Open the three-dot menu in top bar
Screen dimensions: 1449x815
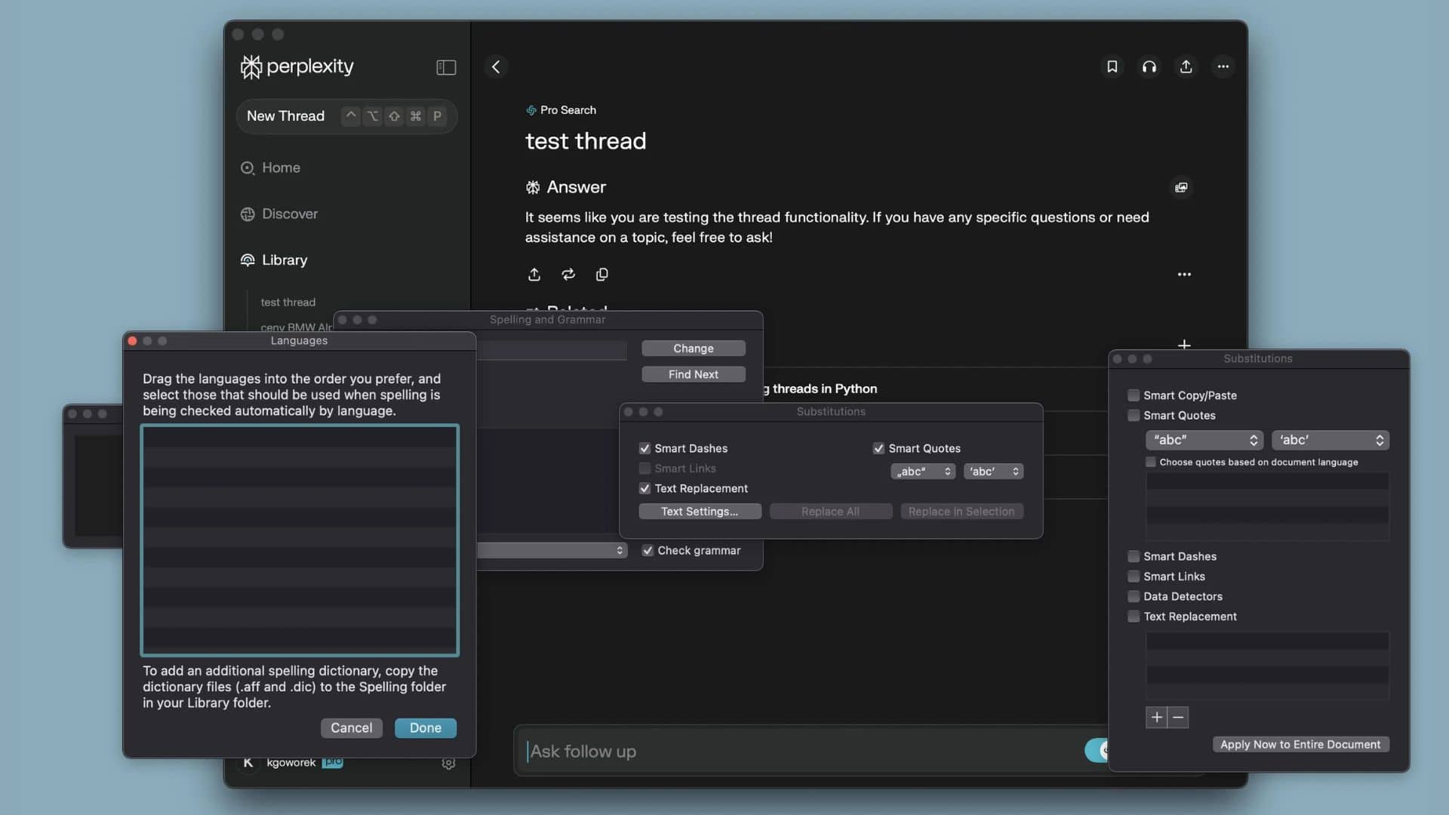coord(1223,66)
